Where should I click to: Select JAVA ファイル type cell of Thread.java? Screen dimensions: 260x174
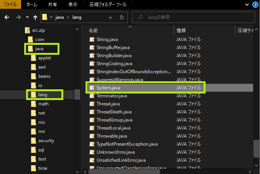click(189, 104)
